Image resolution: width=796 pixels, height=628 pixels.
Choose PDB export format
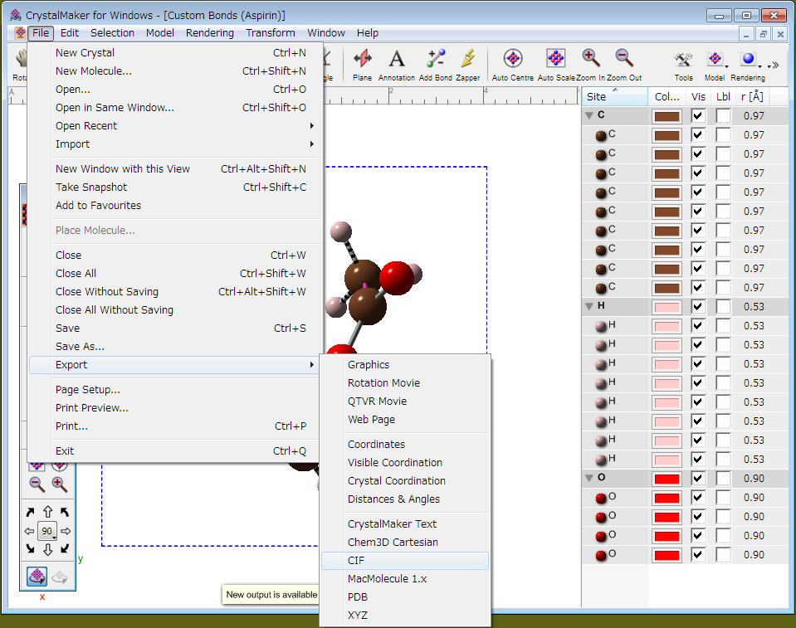[405, 597]
